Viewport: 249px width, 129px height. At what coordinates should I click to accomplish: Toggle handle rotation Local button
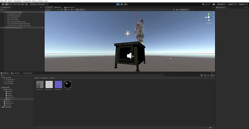41,4
